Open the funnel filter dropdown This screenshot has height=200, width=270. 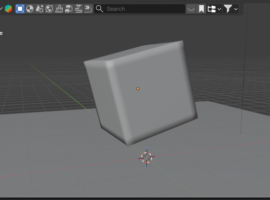coord(231,9)
